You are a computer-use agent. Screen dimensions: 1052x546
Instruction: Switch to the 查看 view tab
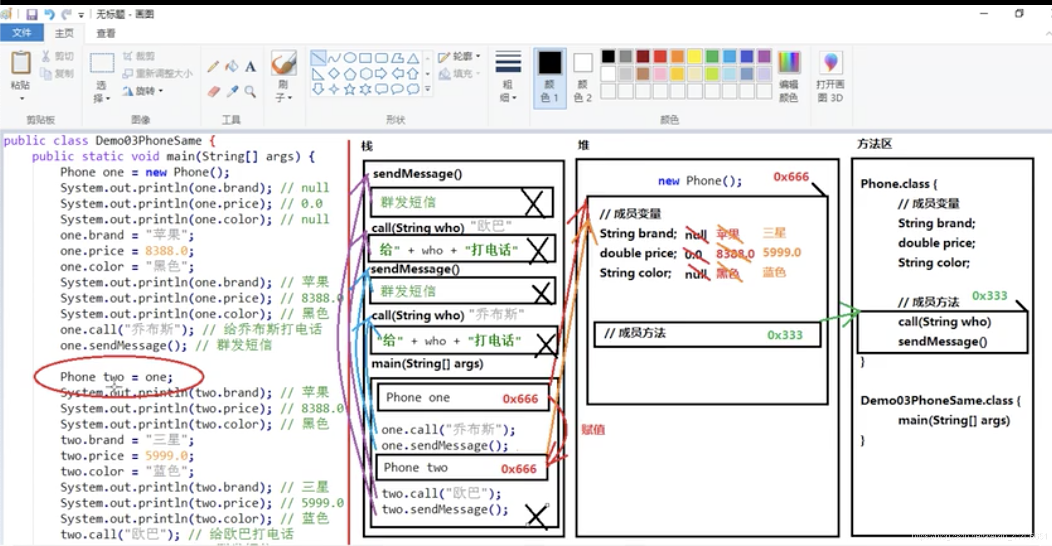point(105,33)
